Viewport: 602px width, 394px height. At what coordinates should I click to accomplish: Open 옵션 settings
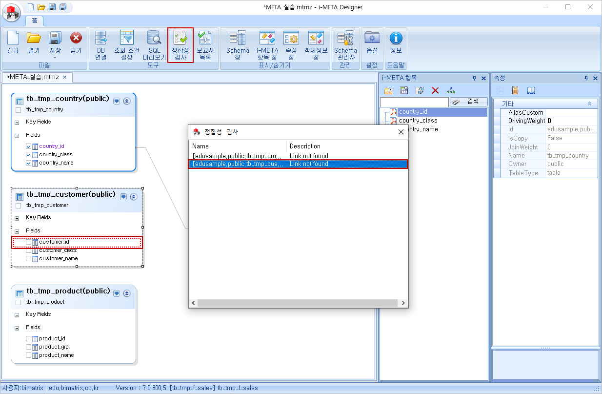pos(372,42)
